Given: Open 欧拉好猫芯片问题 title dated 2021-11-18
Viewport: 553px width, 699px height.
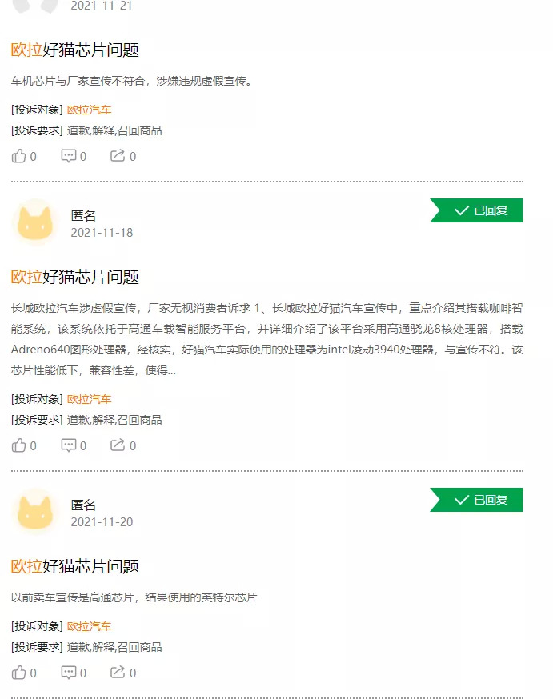Looking at the screenshot, I should click(x=75, y=277).
